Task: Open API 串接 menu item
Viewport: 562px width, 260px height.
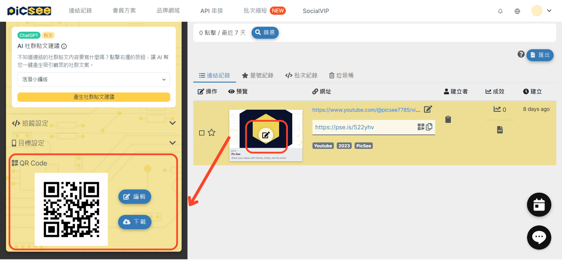Action: [x=212, y=11]
